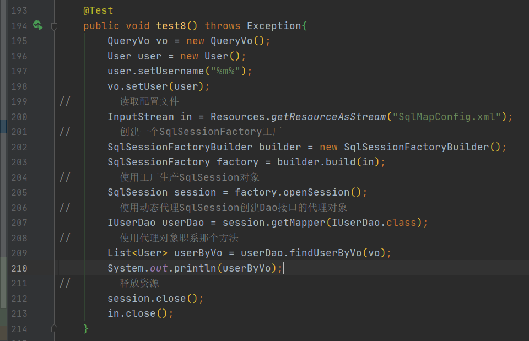Run test8 via the green gutter icon

click(x=38, y=25)
